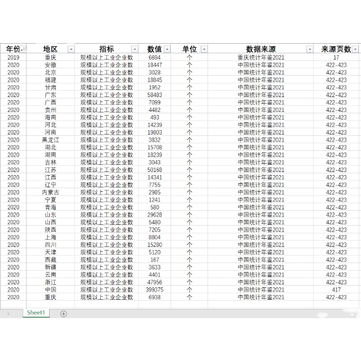The image size is (361, 361).
Task: Select region cell 广东
Action: pyautogui.click(x=51, y=95)
